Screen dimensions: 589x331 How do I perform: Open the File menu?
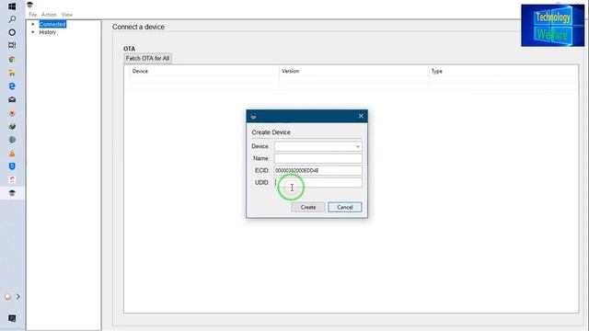pos(33,15)
